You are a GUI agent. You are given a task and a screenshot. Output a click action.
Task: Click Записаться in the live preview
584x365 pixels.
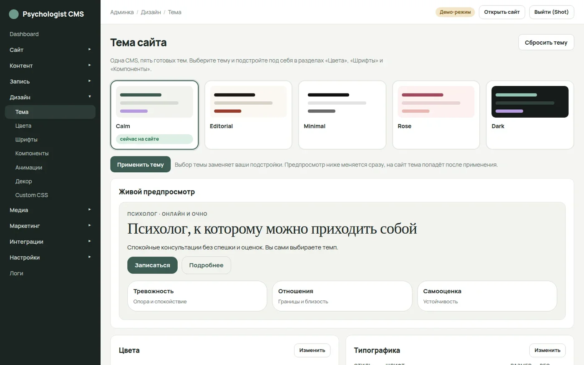[152, 265]
